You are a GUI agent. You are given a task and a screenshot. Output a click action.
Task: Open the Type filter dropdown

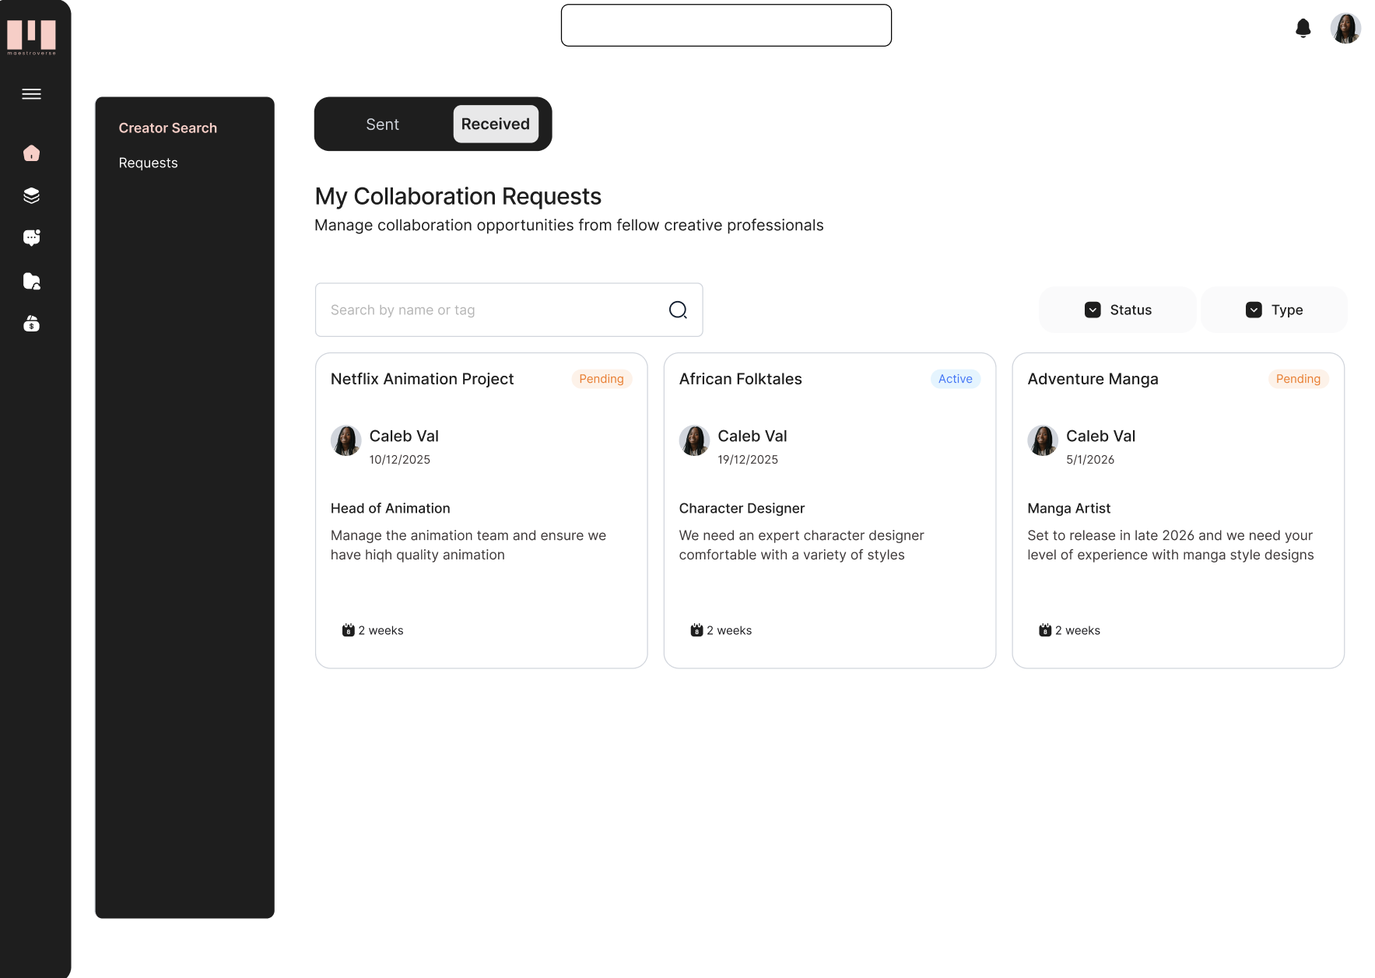coord(1274,309)
